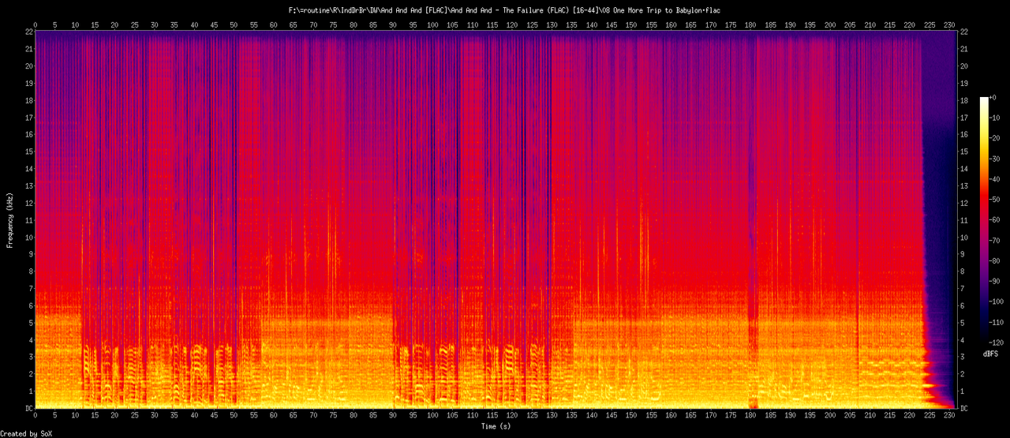The image size is (1010, 438).
Task: Click the '90' tick on the bottom time axis
Action: tap(392, 416)
